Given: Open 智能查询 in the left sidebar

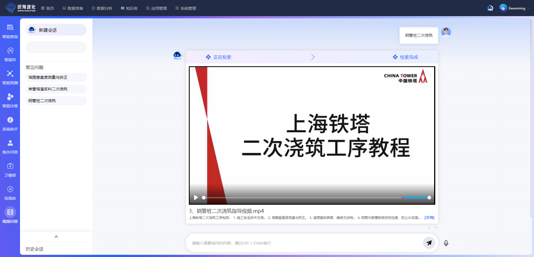Looking at the screenshot, I should coord(10,31).
